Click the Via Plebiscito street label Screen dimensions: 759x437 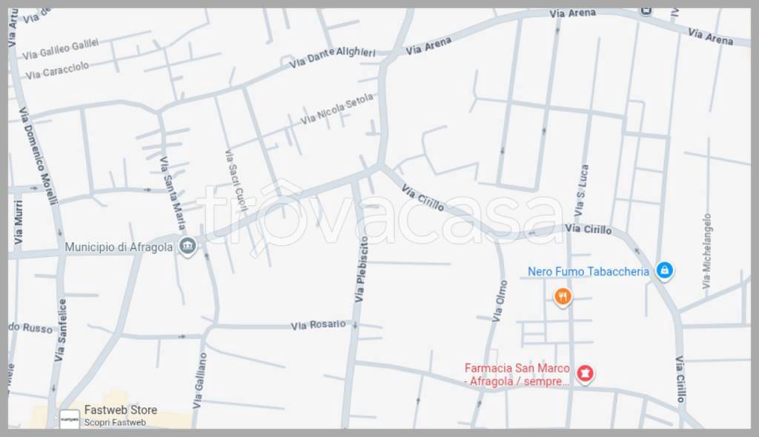[x=362, y=269]
